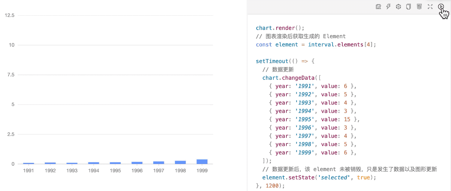The width and height of the screenshot is (451, 191).
Task: Click the code line with year '1999'
Action: point(313,152)
